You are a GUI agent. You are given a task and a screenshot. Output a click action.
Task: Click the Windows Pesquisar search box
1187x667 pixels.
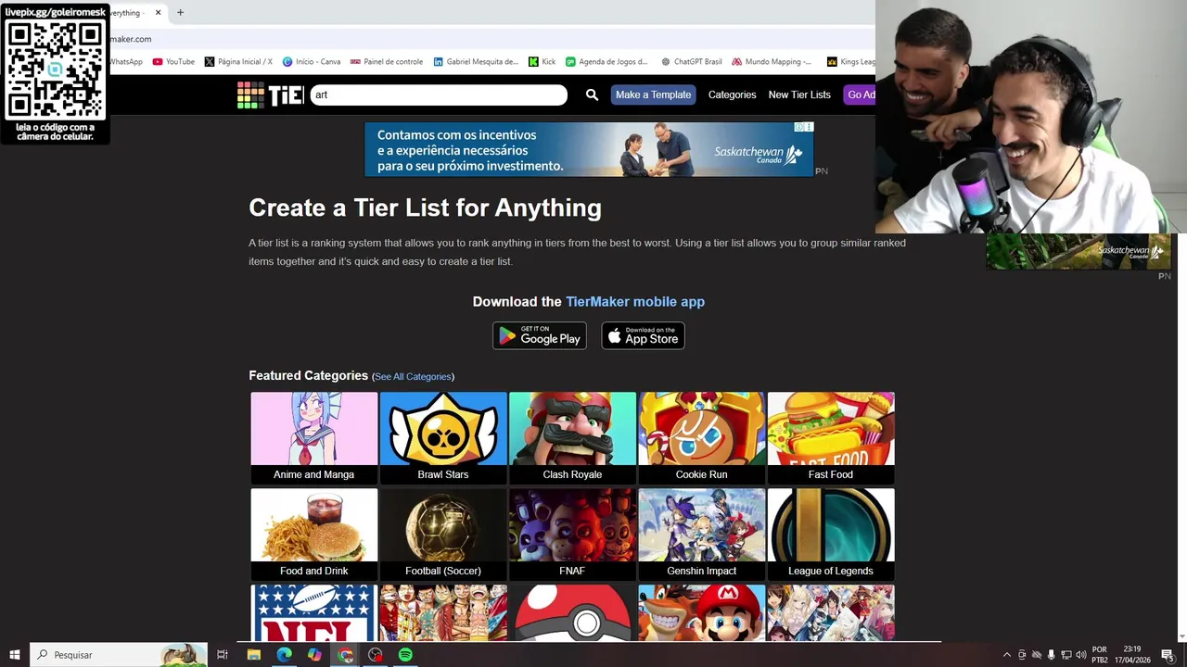click(x=119, y=655)
